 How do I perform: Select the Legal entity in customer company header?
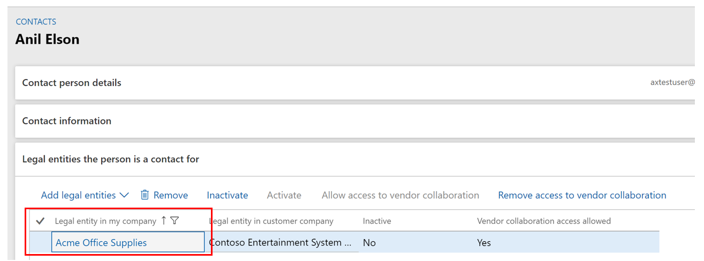(x=271, y=221)
